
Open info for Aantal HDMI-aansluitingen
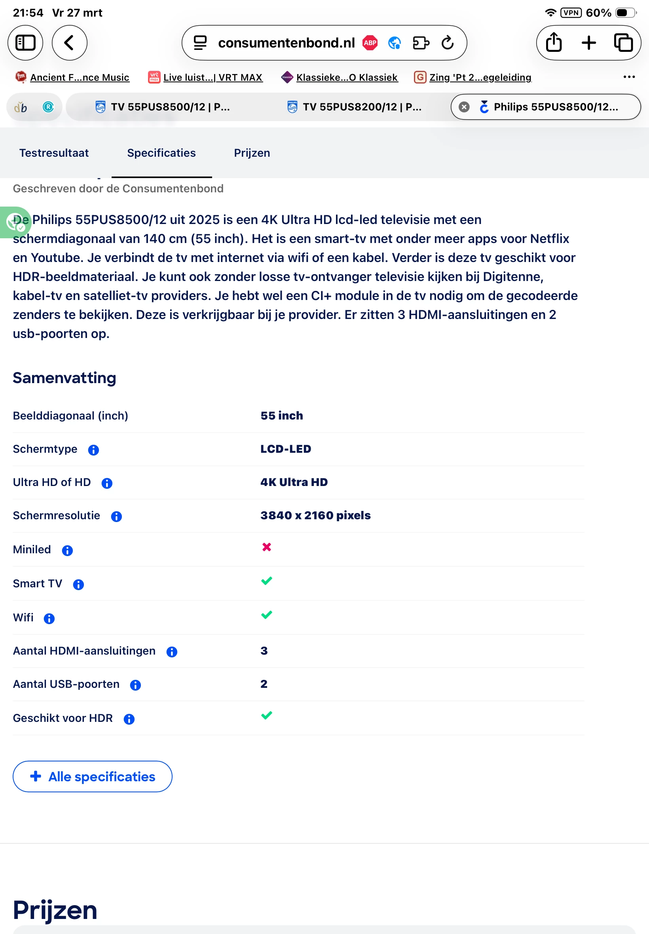[172, 652]
